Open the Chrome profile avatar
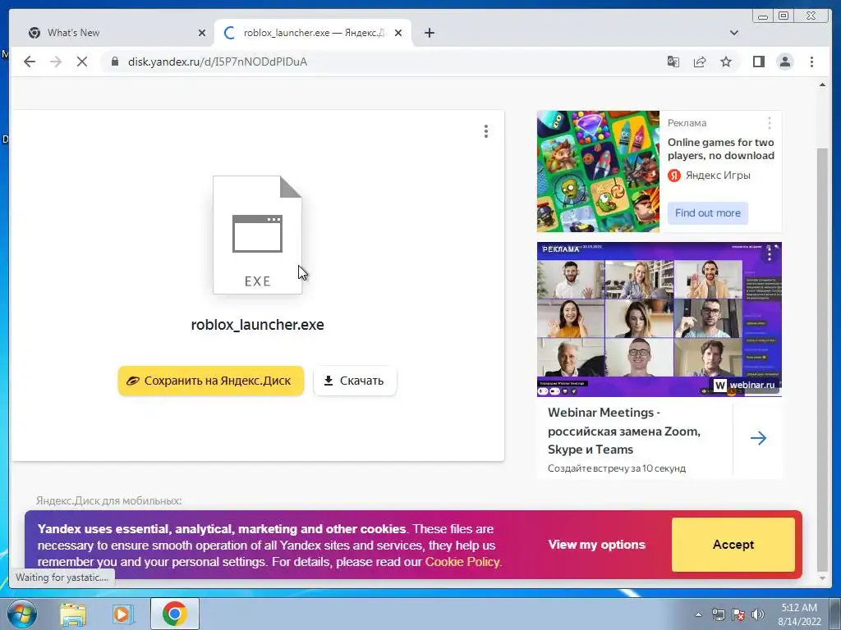This screenshot has width=841, height=630. [x=784, y=62]
